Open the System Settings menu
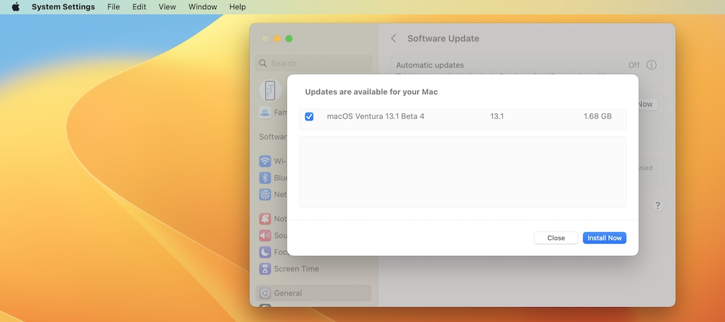725x322 pixels. point(63,7)
